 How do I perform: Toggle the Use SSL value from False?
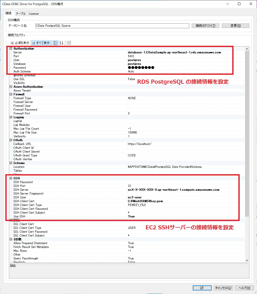132,79
